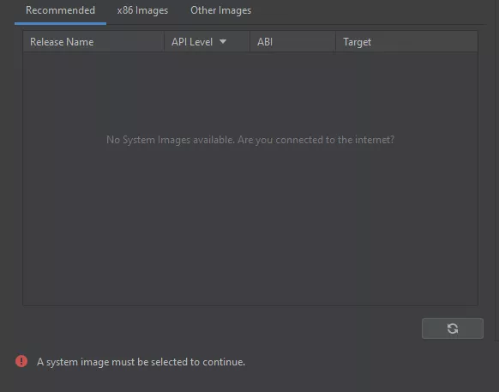The width and height of the screenshot is (499, 392).
Task: Switch to the x86 Images tab
Action: (x=142, y=10)
